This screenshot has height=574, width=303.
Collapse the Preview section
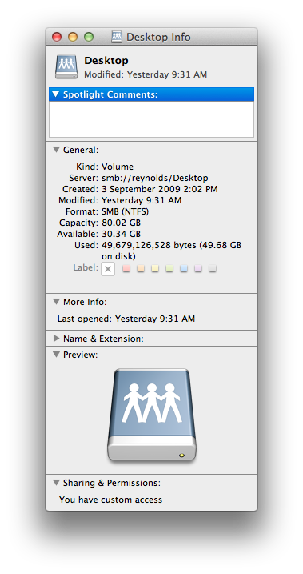[55, 355]
